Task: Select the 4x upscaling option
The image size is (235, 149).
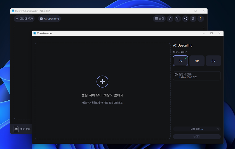Action: (x=197, y=61)
